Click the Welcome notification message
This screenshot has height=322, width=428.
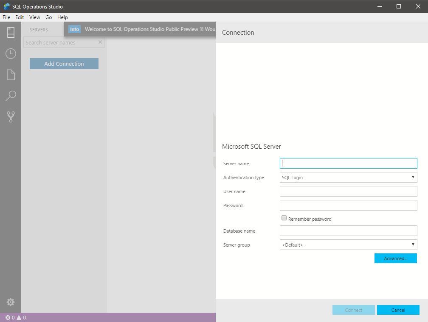(150, 29)
